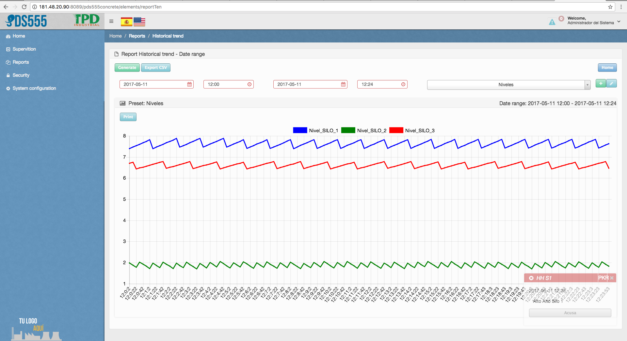
Task: Click the alert warning triangle icon
Action: coord(552,22)
